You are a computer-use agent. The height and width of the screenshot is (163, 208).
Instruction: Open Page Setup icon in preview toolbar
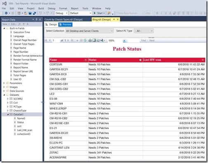98,41
